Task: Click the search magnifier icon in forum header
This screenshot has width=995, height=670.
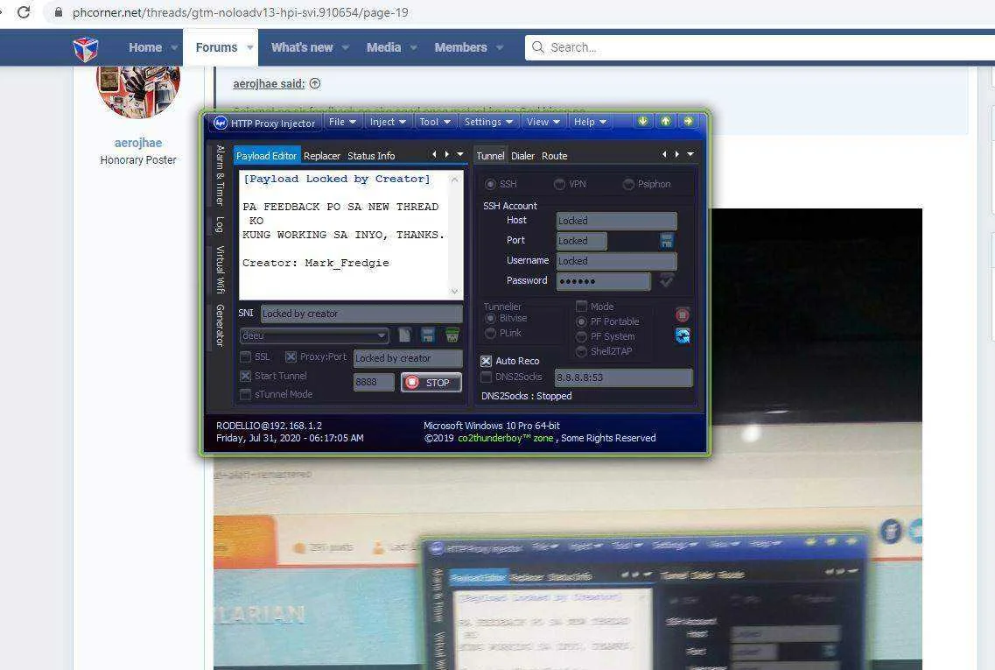Action: tap(538, 47)
